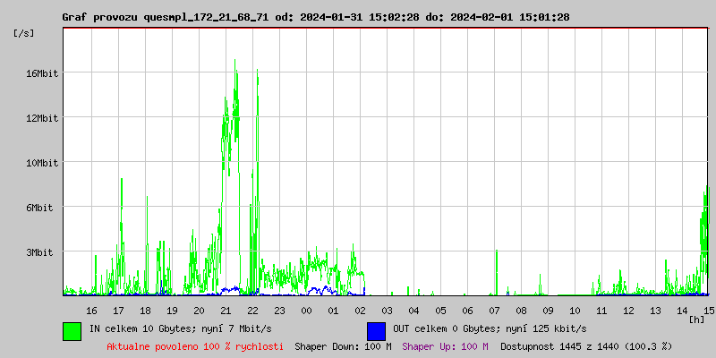Select the 16Mbit y-axis label
Viewport: 716px width, 358px height.
(x=41, y=73)
